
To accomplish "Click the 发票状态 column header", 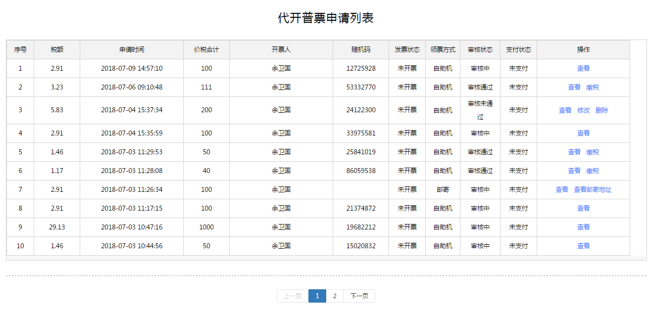I will (x=407, y=49).
